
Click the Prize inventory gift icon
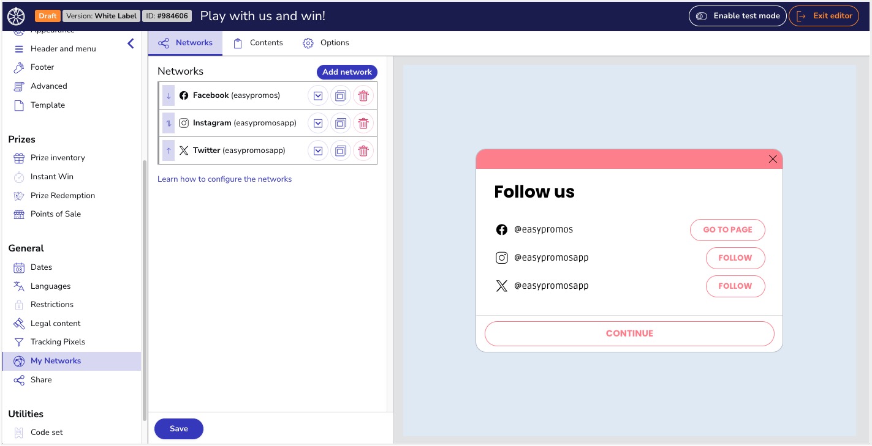19,158
